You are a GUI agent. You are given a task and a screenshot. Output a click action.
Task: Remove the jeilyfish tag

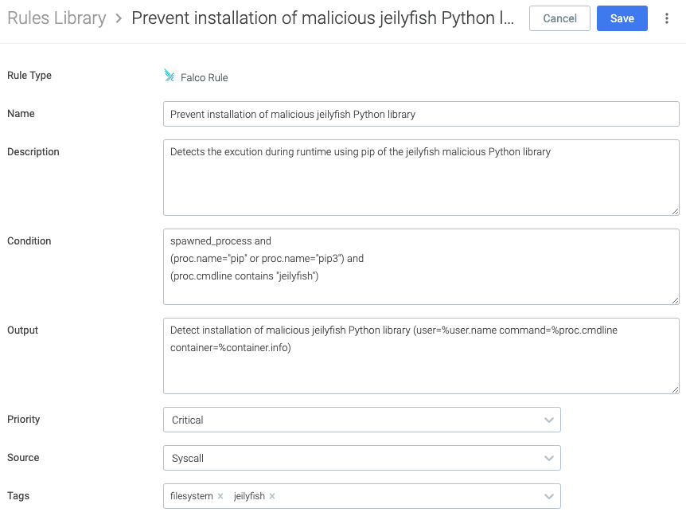coord(272,496)
